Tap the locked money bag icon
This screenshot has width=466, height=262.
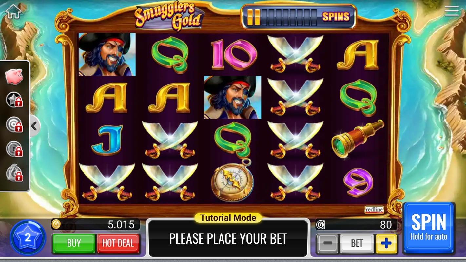14,173
